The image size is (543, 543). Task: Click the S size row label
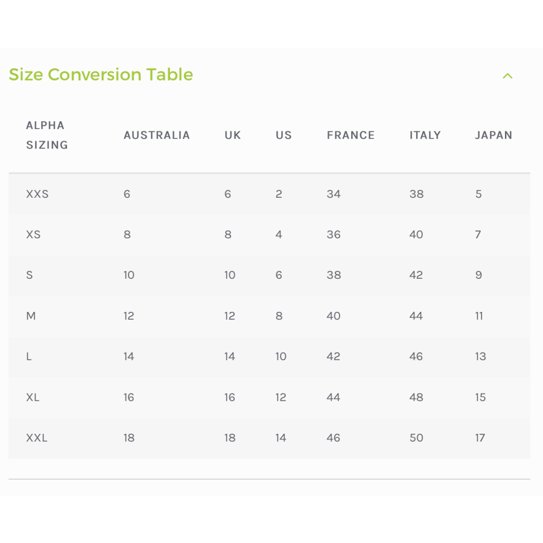point(30,275)
